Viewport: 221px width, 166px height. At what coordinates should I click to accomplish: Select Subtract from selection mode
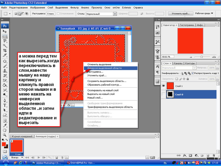tap(23, 14)
